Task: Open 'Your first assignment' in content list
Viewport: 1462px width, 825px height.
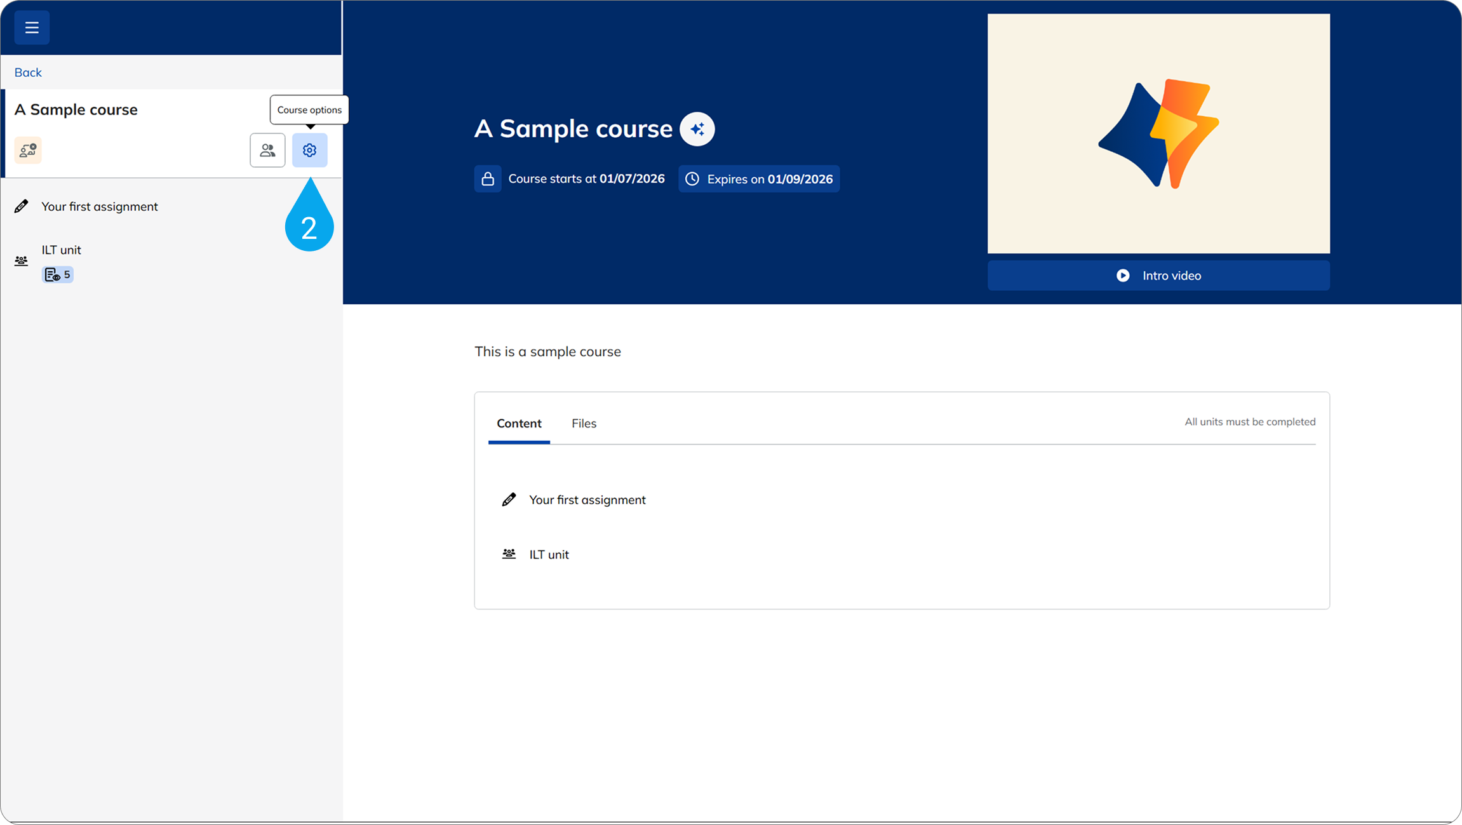Action: coord(587,500)
